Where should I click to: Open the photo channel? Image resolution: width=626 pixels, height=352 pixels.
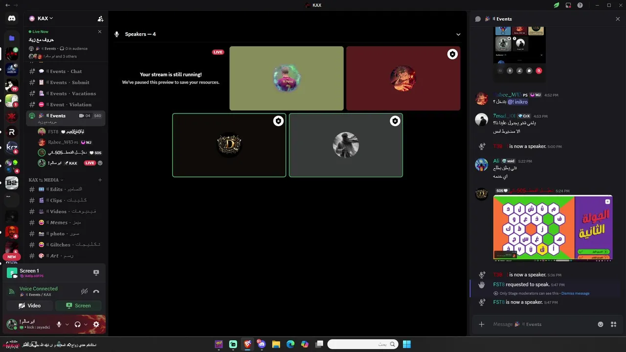pos(65,234)
